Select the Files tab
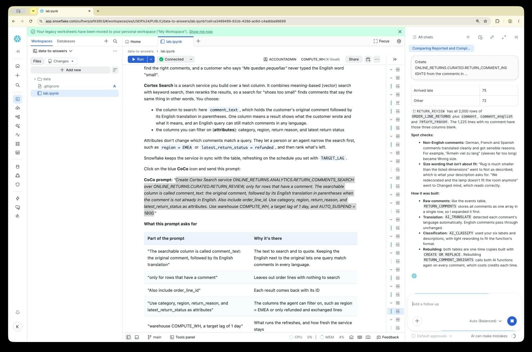Viewport: 532px width, 352px height. pos(37,61)
